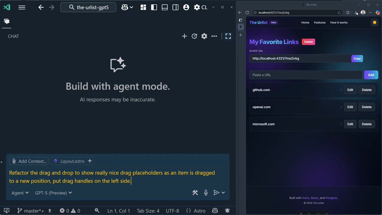Go forward using the VS Code forward arrow
The height and width of the screenshot is (215, 382).
[52, 7]
